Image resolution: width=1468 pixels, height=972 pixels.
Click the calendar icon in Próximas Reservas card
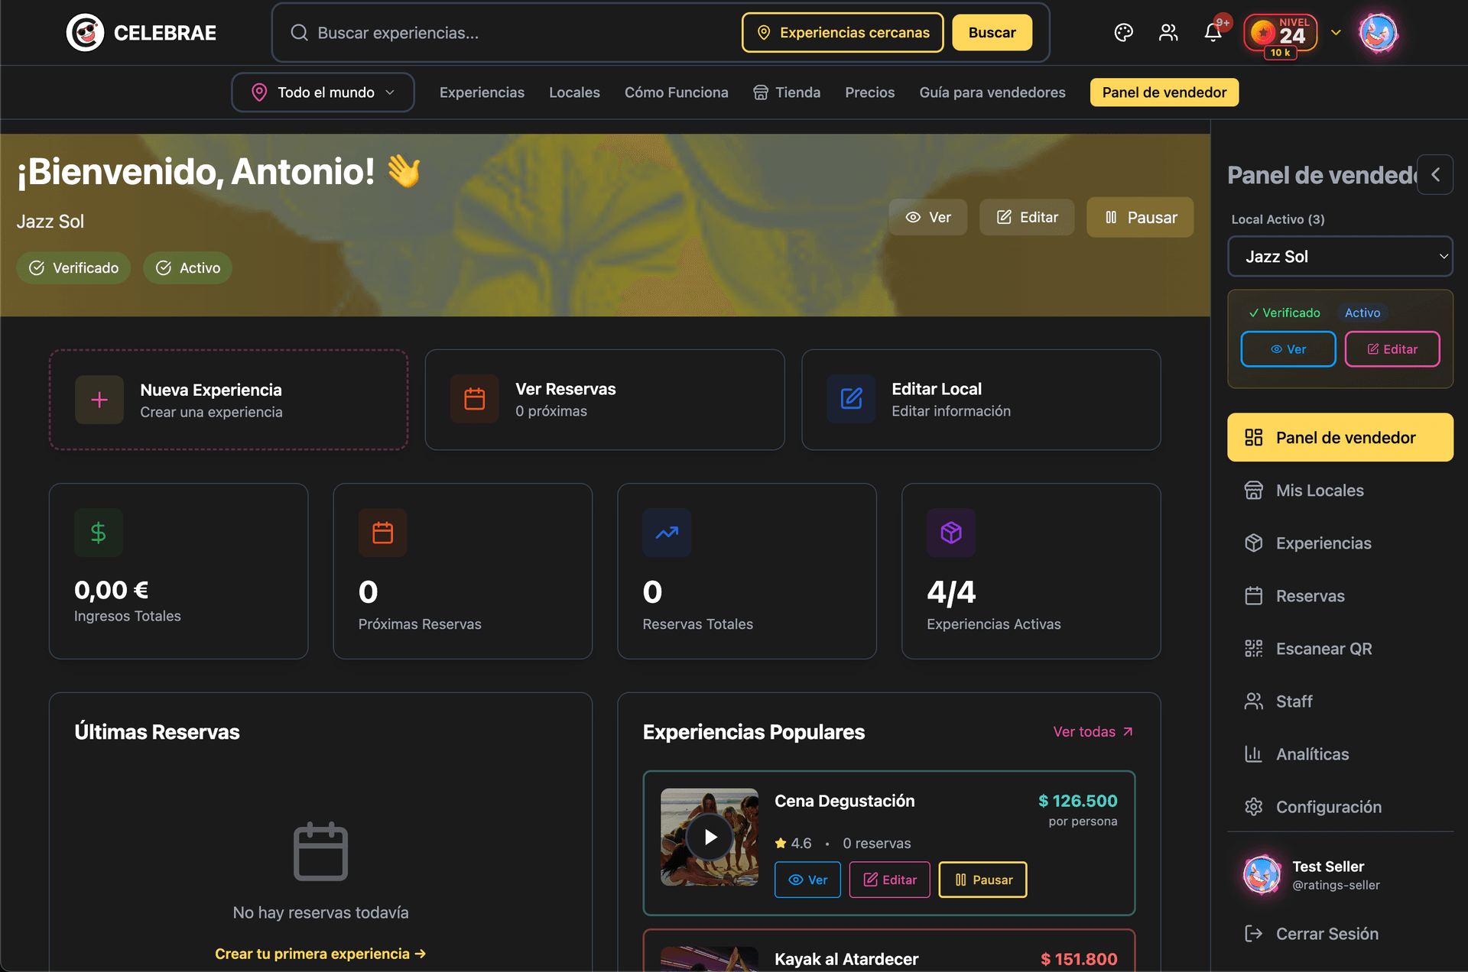pos(382,533)
